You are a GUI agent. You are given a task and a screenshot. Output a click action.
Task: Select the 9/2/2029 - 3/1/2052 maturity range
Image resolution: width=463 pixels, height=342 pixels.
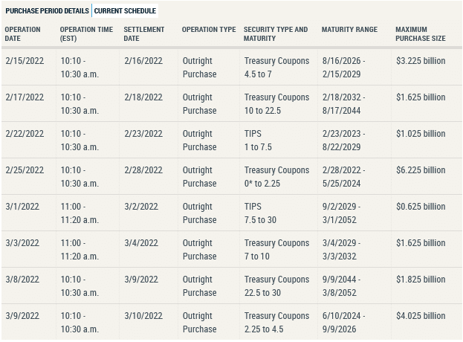[343, 213]
